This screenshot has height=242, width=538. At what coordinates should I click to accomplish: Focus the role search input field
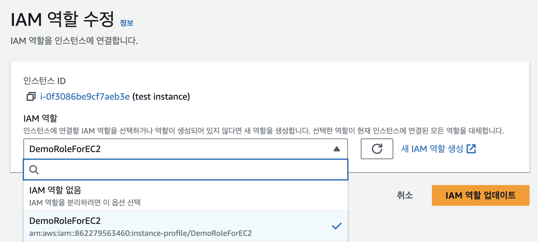pos(185,170)
